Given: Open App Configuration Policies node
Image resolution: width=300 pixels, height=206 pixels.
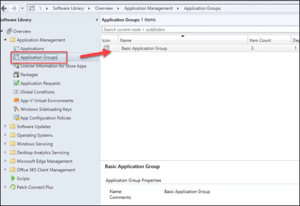Looking at the screenshot, I should pos(45,118).
